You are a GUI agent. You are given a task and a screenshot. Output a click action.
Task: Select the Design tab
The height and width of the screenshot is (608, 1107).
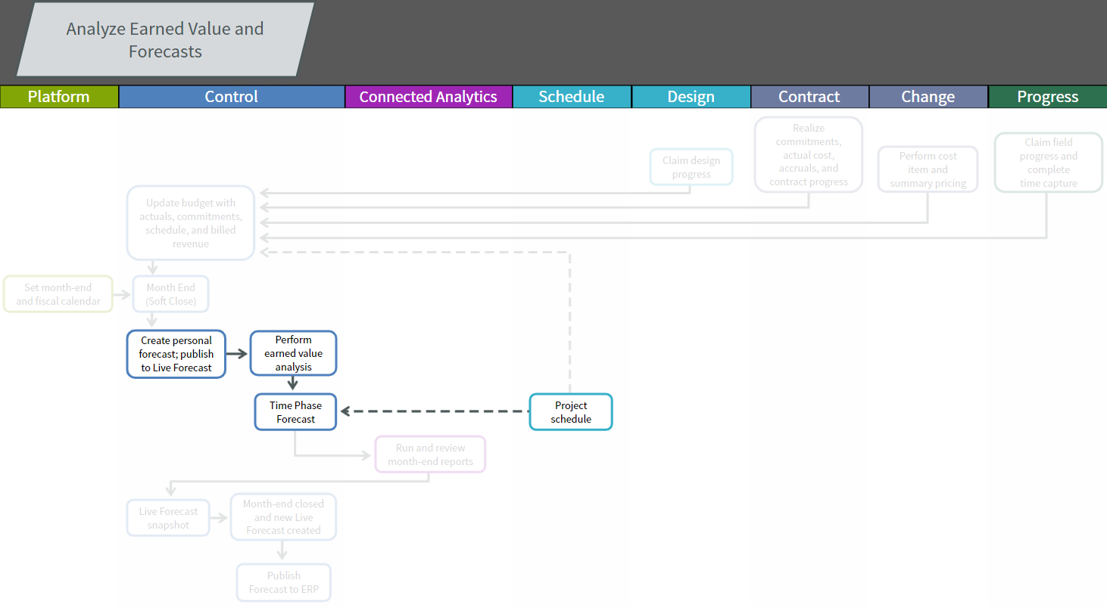click(691, 97)
